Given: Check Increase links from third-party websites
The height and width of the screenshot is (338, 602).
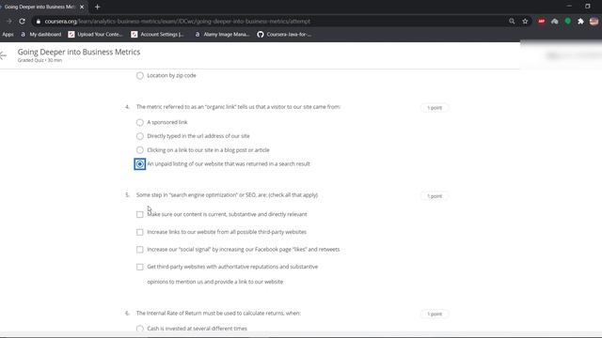Looking at the screenshot, I should pyautogui.click(x=140, y=232).
